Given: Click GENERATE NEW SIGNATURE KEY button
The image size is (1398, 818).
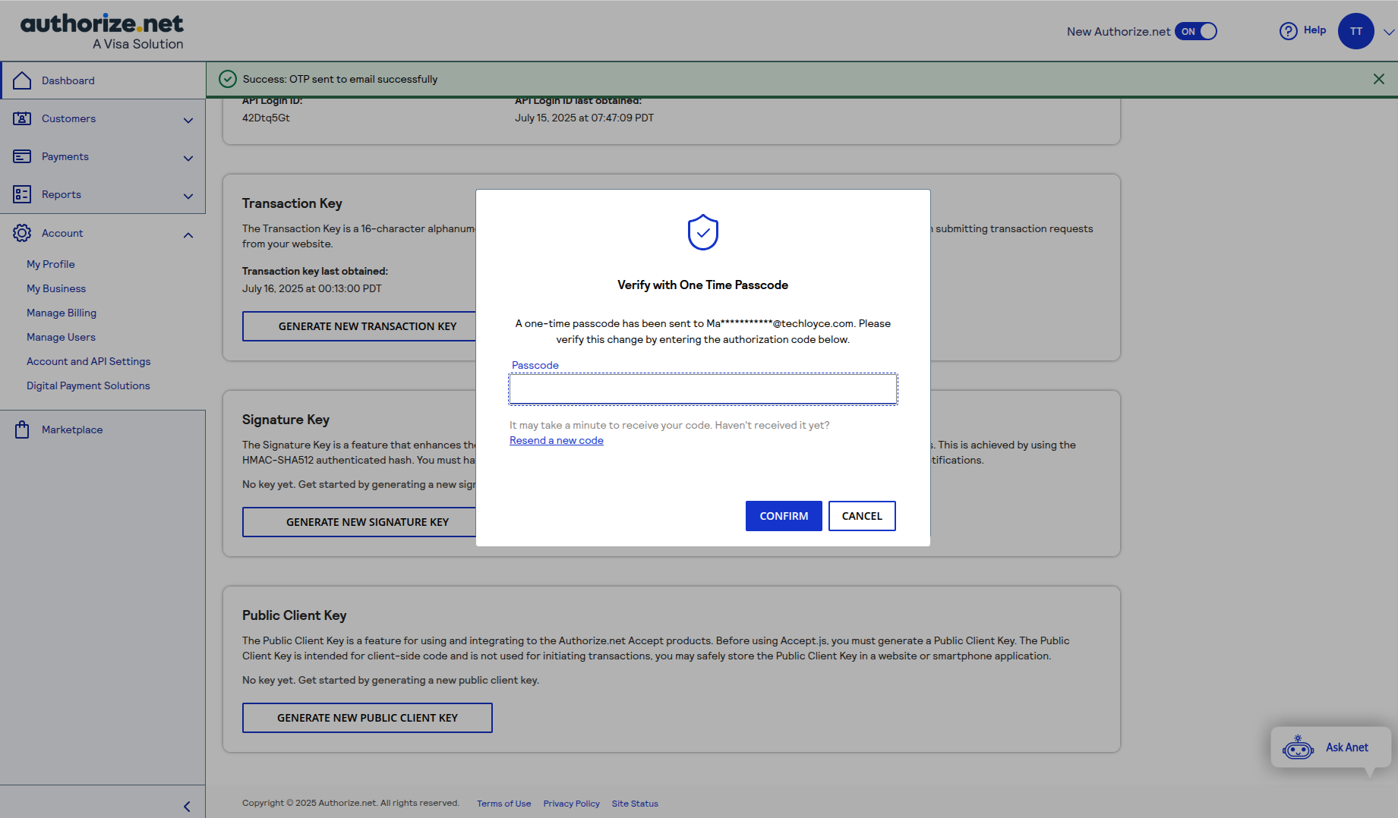Looking at the screenshot, I should pyautogui.click(x=360, y=522).
